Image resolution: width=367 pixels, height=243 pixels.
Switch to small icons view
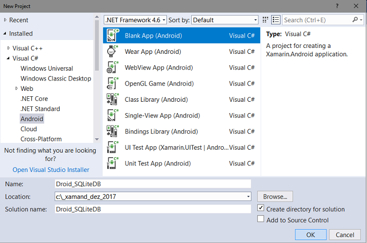point(265,20)
